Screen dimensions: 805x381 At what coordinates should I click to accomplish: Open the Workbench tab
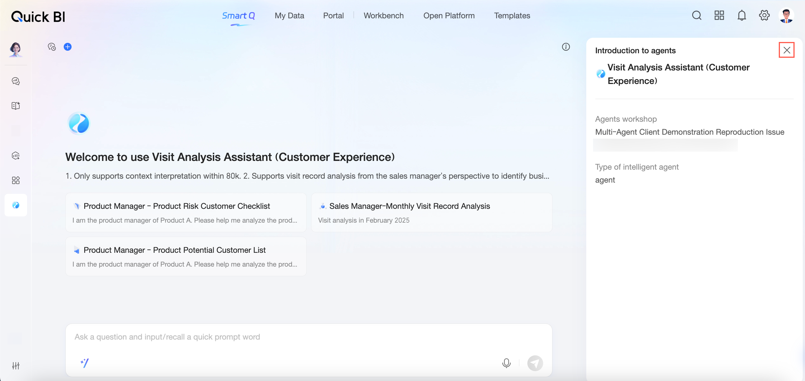pos(383,15)
